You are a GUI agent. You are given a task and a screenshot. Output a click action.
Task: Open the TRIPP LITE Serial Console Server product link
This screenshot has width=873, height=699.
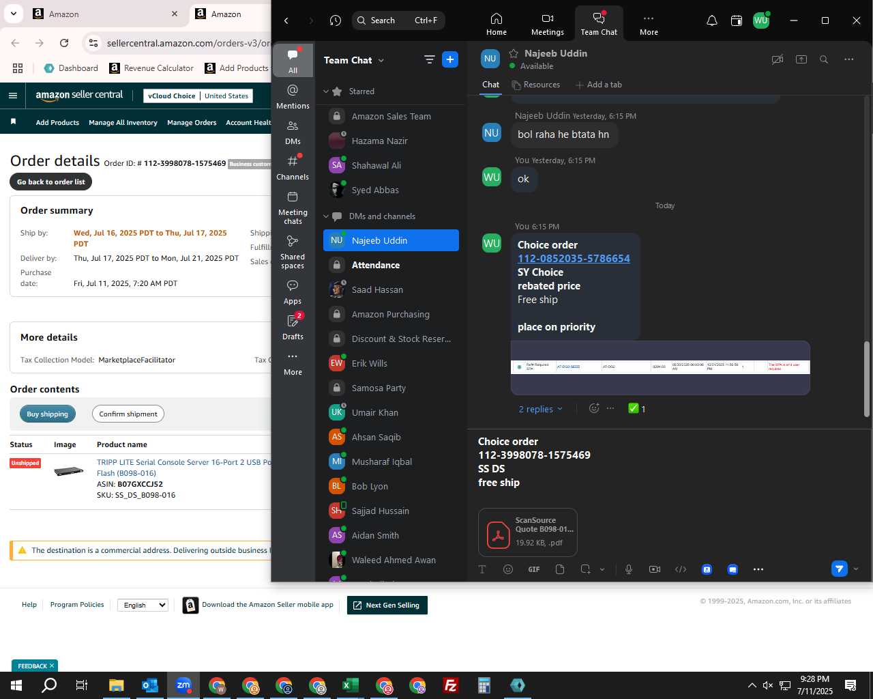(183, 468)
